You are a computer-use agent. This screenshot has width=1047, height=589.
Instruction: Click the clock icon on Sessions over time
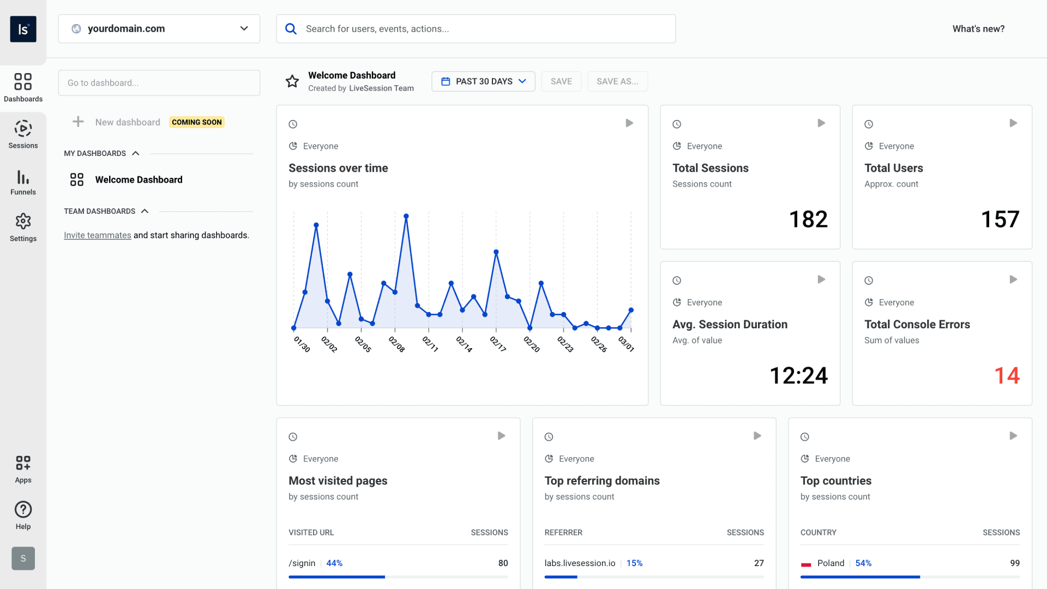(x=293, y=124)
